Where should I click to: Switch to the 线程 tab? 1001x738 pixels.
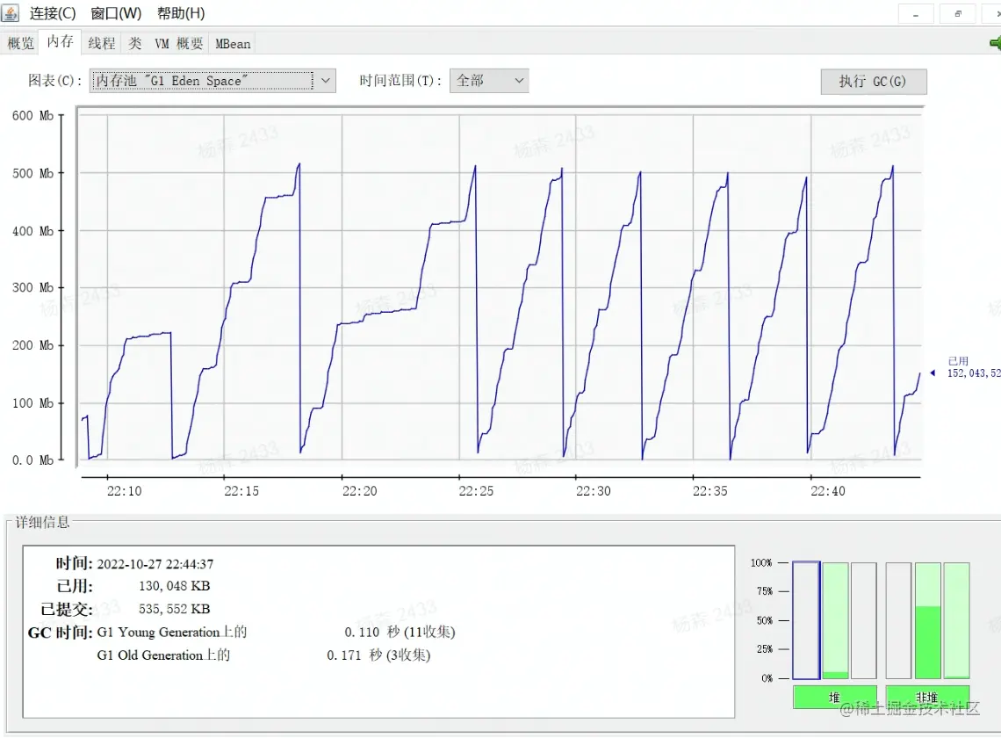tap(102, 43)
